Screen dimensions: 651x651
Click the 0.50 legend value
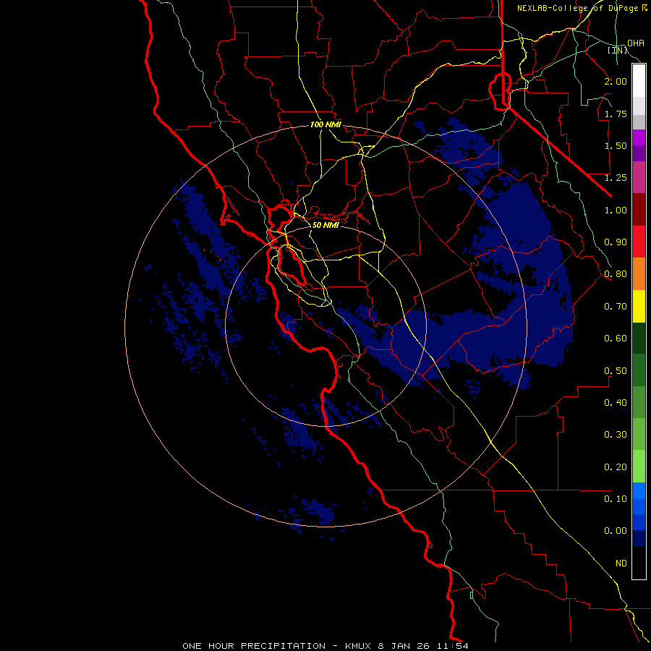coord(616,371)
